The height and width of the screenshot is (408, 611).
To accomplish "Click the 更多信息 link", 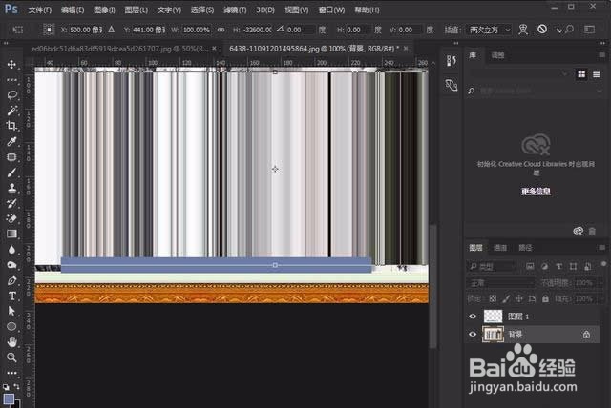I will pos(536,191).
